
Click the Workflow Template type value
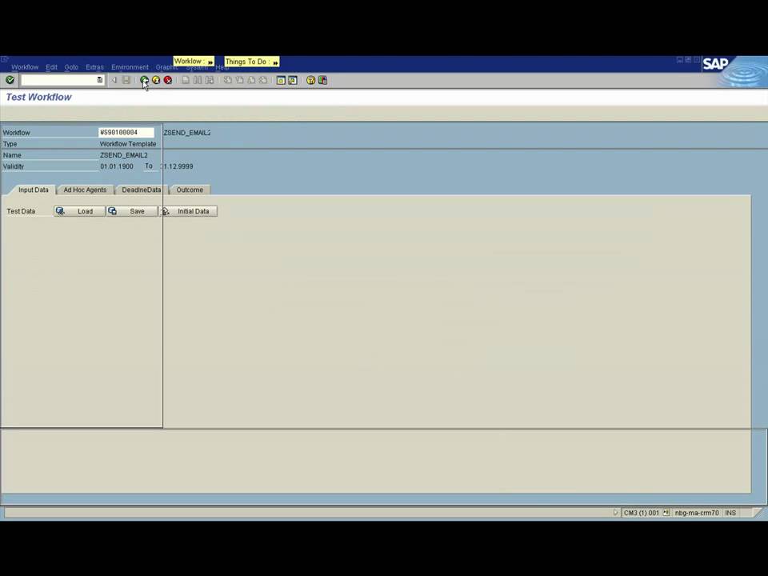click(128, 144)
